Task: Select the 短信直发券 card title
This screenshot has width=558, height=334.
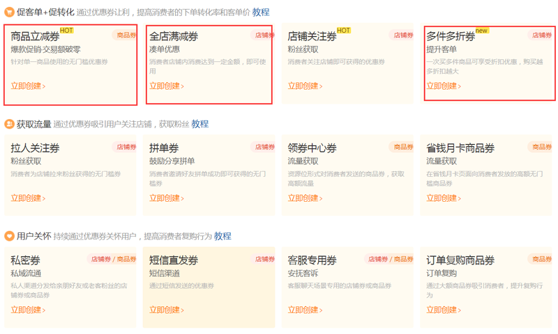Action: tap(174, 260)
